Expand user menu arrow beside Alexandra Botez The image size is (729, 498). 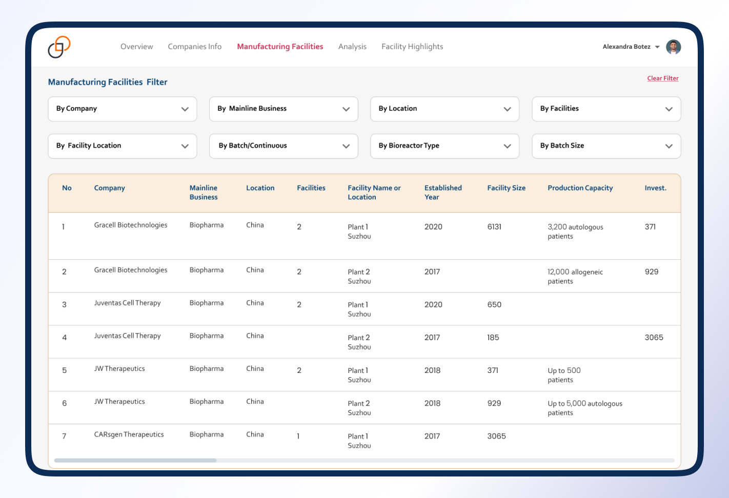click(657, 47)
